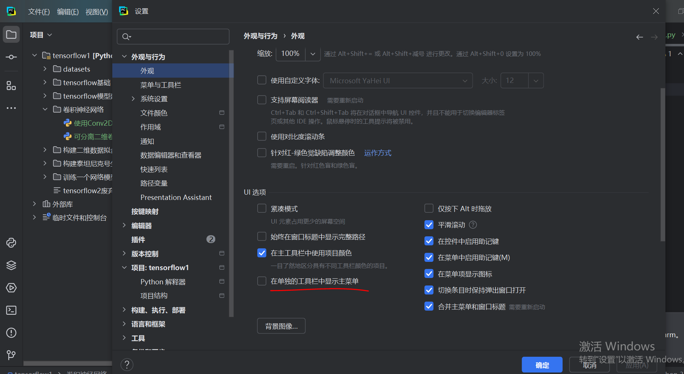Image resolution: width=684 pixels, height=374 pixels.
Task: Open the Python Packages icon in sidebar
Action: (x=11, y=243)
